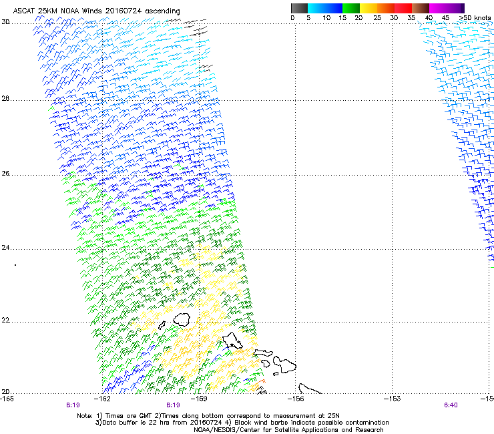Viewport: 494px width, 434px height.
Task: Click the orange 25–30 knots colorbar segment
Action: click(386, 8)
